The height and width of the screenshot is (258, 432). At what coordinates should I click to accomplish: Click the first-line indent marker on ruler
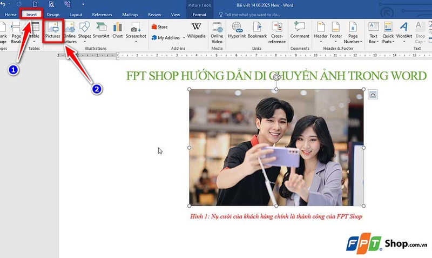[x=118, y=54]
